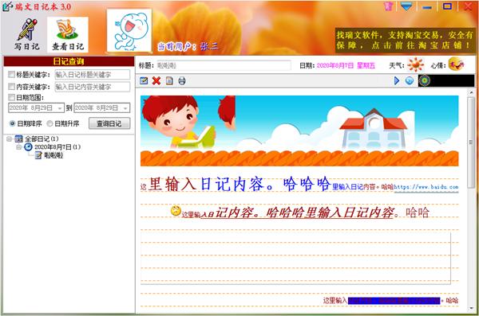The height and width of the screenshot is (316, 479).
Task: Open the skin shirt icon in title bar
Action: [388, 6]
